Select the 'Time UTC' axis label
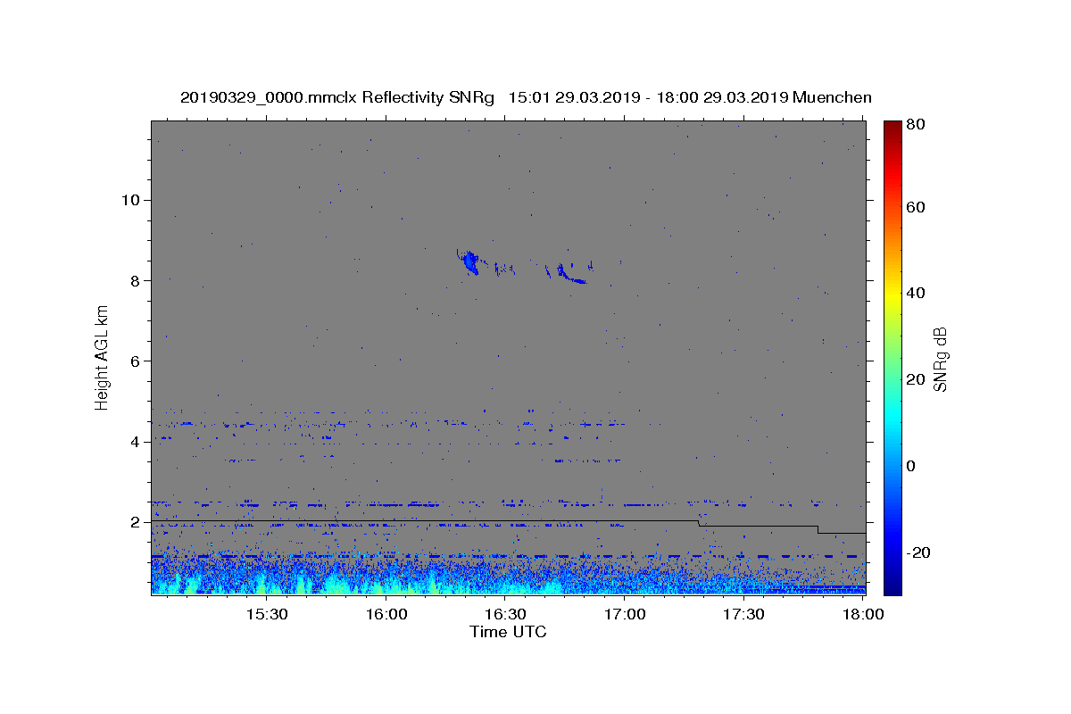The image size is (1071, 714). coord(508,632)
